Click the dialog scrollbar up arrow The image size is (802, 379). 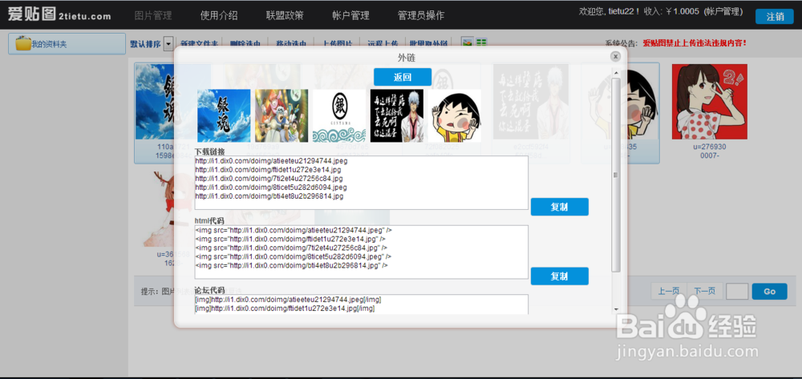[616, 74]
